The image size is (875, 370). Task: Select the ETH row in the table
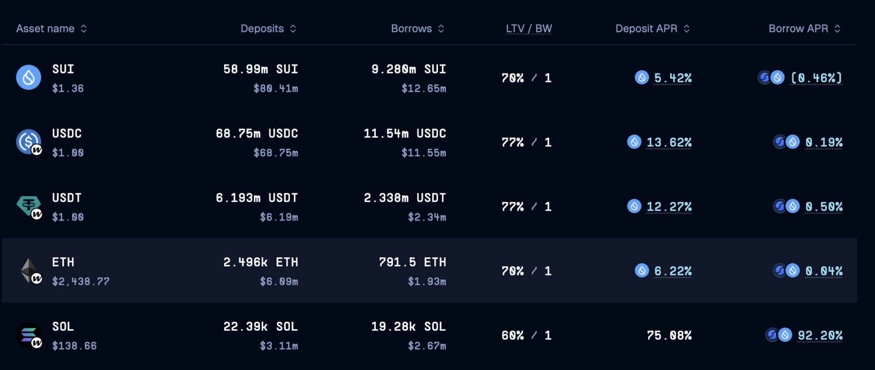[429, 271]
